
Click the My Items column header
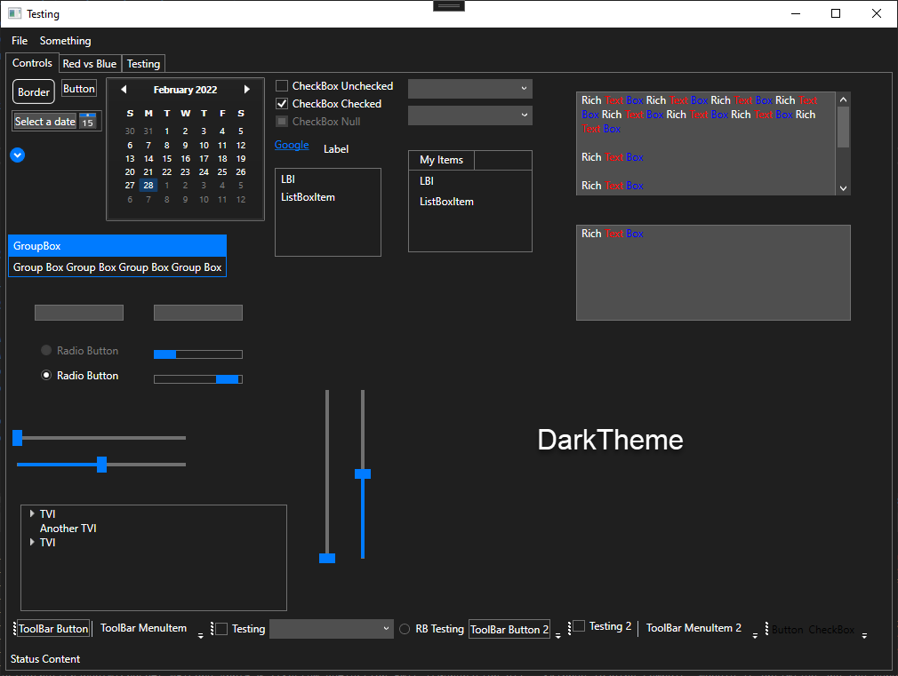point(442,160)
